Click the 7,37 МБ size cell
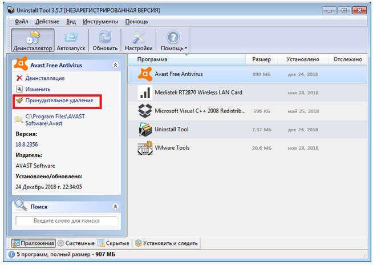The width and height of the screenshot is (373, 265). pos(262,130)
